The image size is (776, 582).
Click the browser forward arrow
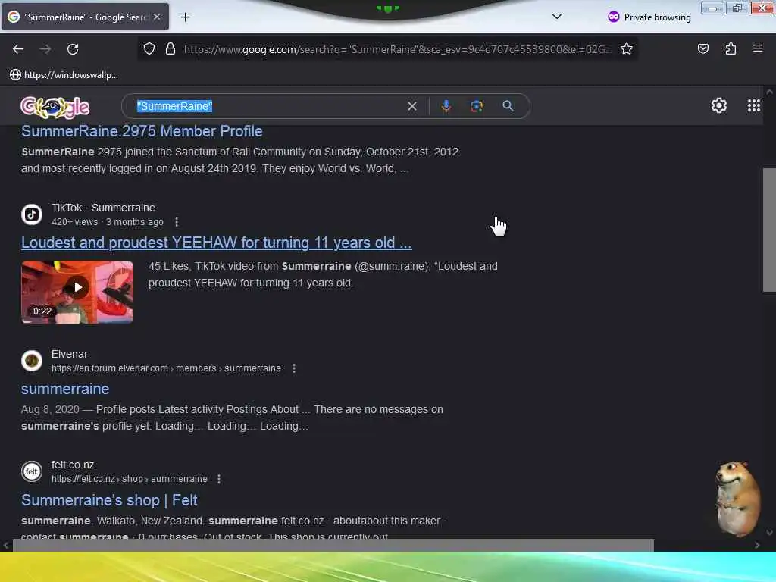tap(45, 49)
